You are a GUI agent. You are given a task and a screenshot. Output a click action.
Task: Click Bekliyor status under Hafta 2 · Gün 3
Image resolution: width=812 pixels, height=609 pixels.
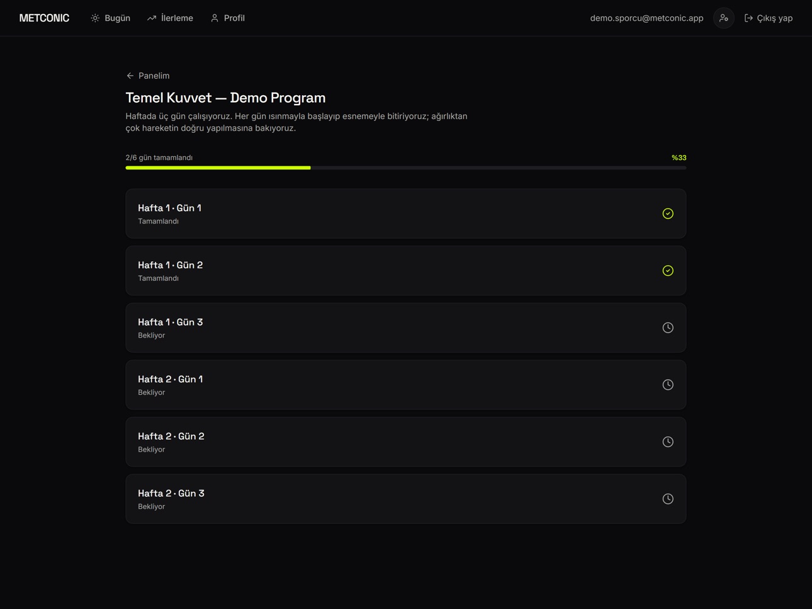151,506
